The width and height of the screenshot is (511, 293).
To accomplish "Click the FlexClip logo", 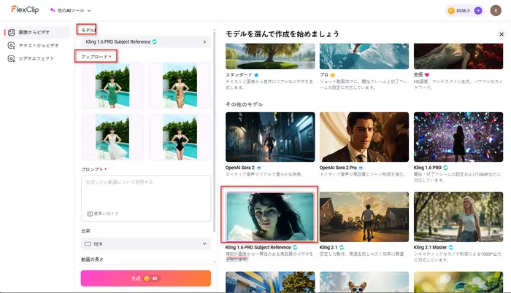I will [25, 9].
